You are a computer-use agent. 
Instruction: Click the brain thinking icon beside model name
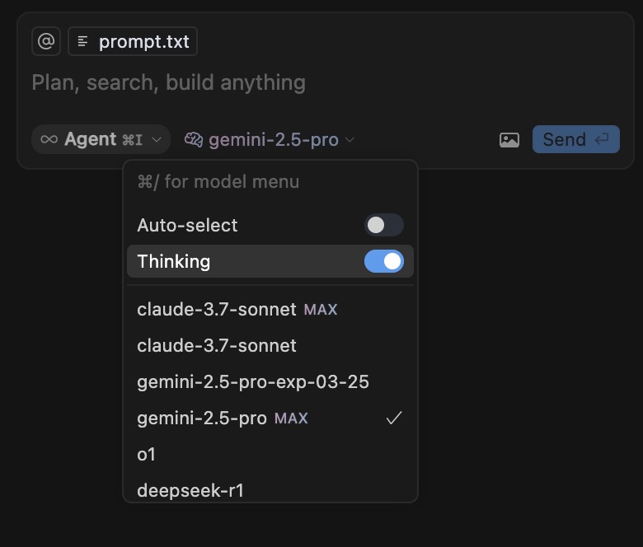pos(194,140)
